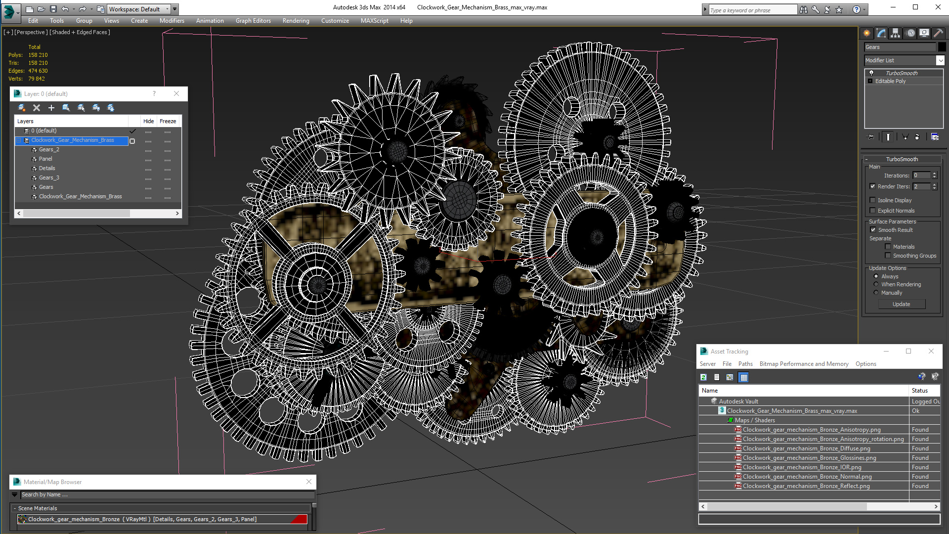949x534 pixels.
Task: Click the Help question mark icon
Action: point(857,9)
